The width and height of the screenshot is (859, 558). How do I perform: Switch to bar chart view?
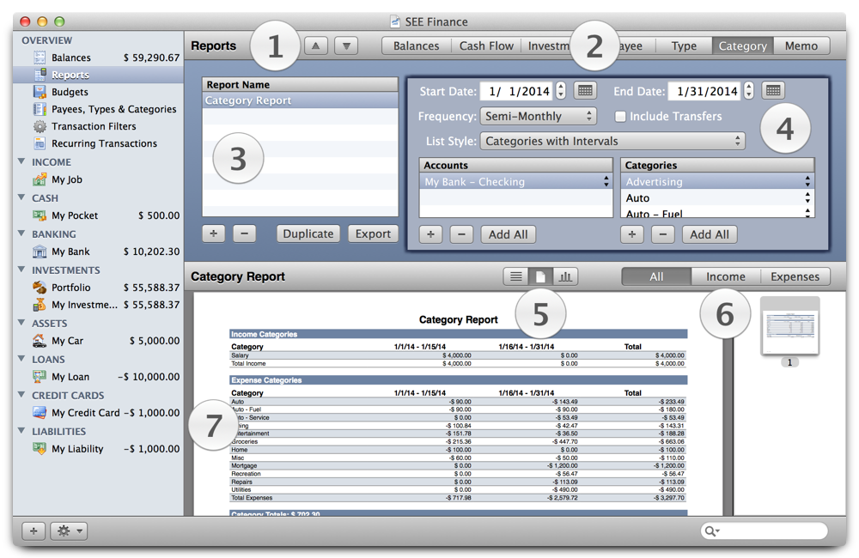tap(566, 276)
